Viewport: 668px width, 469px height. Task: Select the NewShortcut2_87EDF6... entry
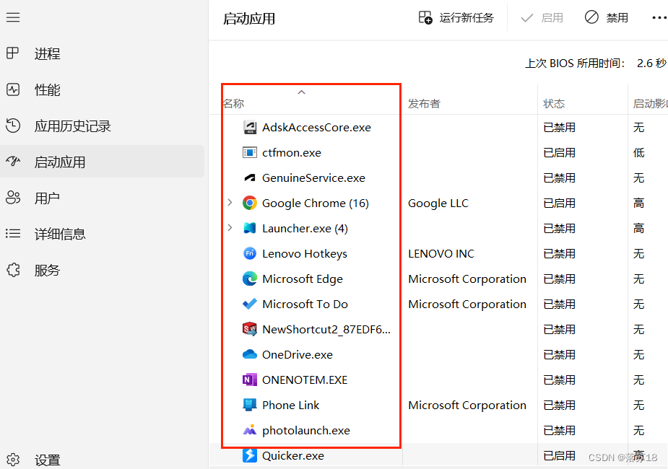pyautogui.click(x=326, y=329)
